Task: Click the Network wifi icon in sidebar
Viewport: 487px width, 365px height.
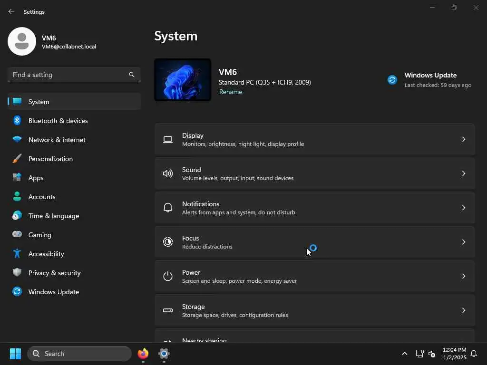Action: tap(17, 139)
